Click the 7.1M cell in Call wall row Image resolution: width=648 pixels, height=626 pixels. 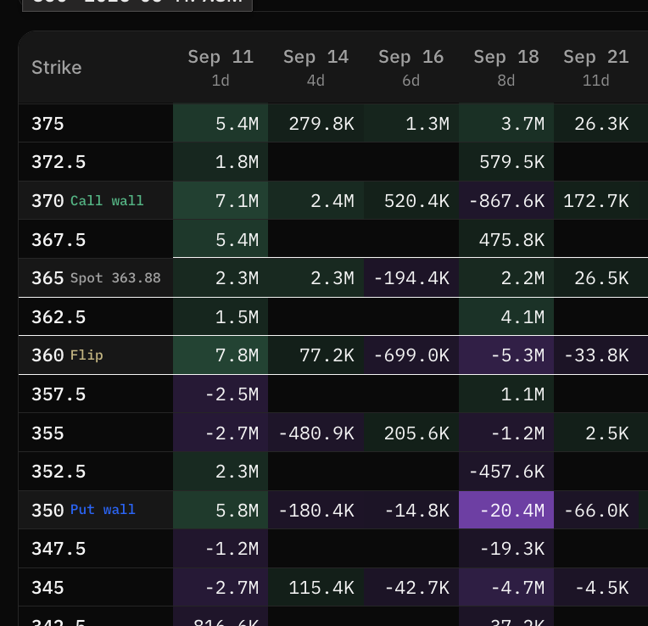(x=221, y=201)
